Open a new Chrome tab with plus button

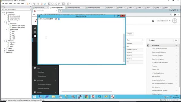60,11
